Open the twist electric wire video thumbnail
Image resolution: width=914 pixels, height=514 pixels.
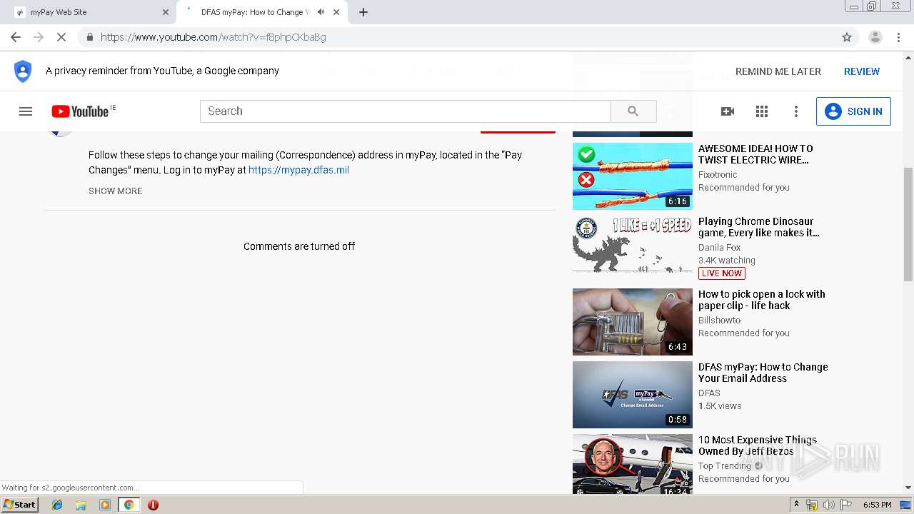[x=633, y=176]
